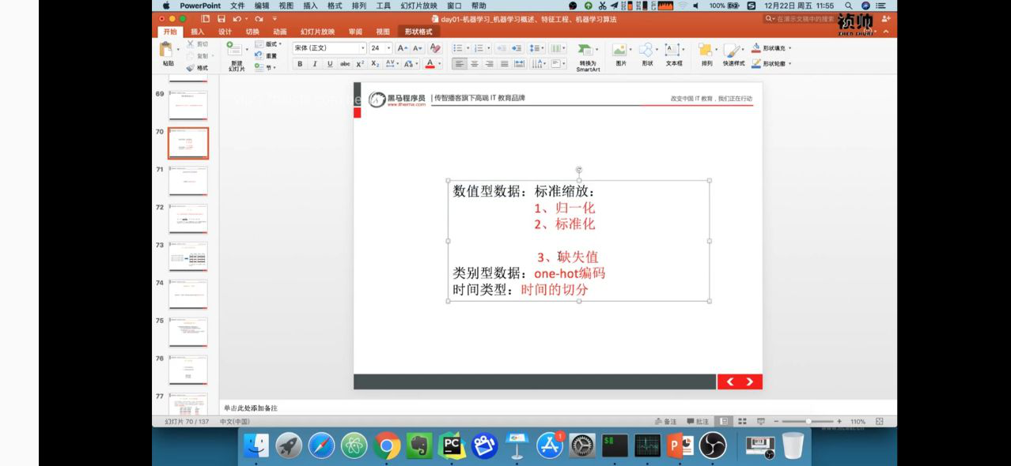
Task: Select slide 73 thumbnail in sidebar
Action: click(187, 256)
